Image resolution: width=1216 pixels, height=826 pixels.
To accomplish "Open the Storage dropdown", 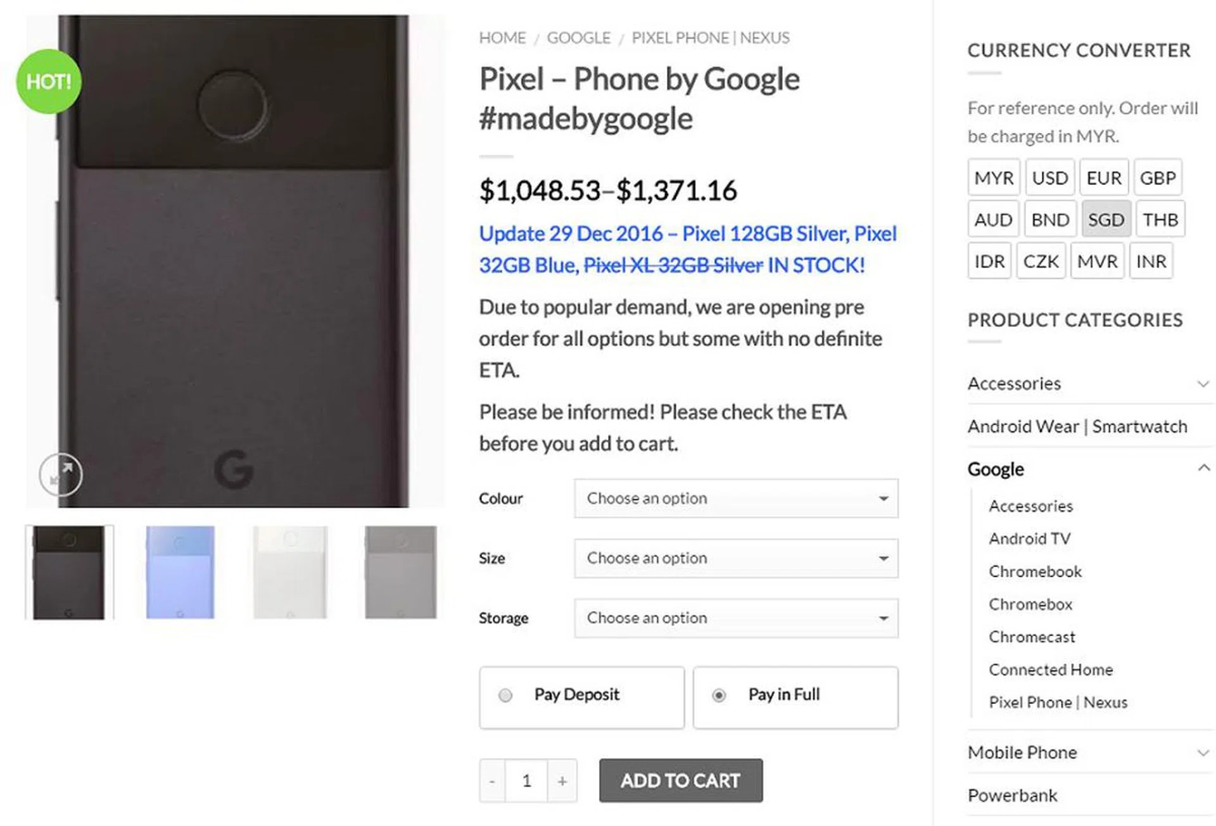I will pos(735,618).
